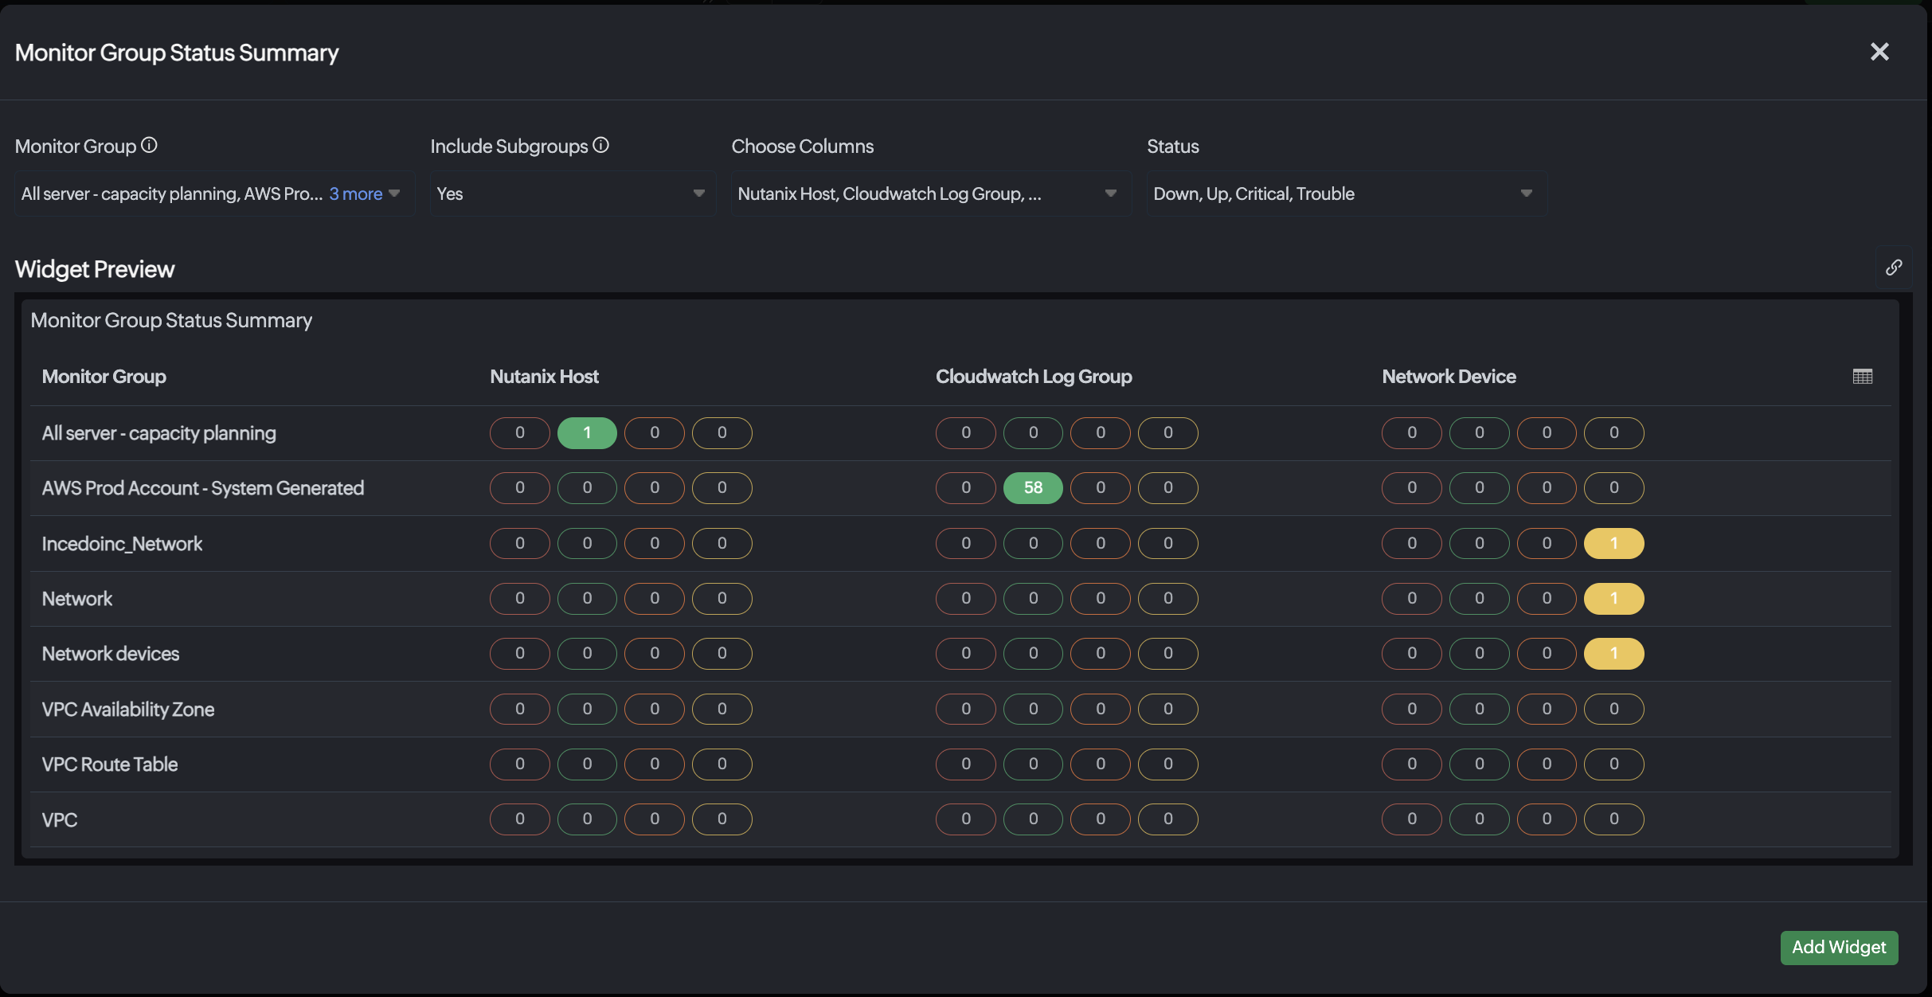1932x997 pixels.
Task: Click the Network Device column header
Action: tap(1449, 377)
